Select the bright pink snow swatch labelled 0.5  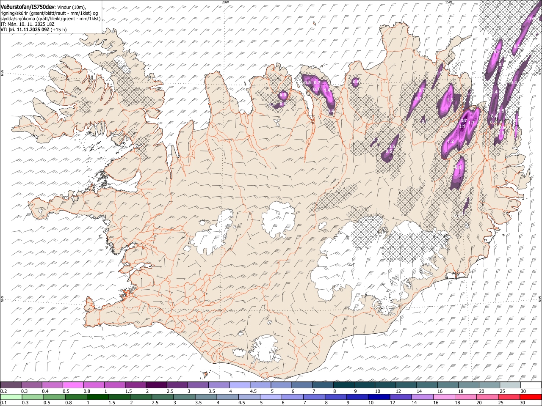73,385
